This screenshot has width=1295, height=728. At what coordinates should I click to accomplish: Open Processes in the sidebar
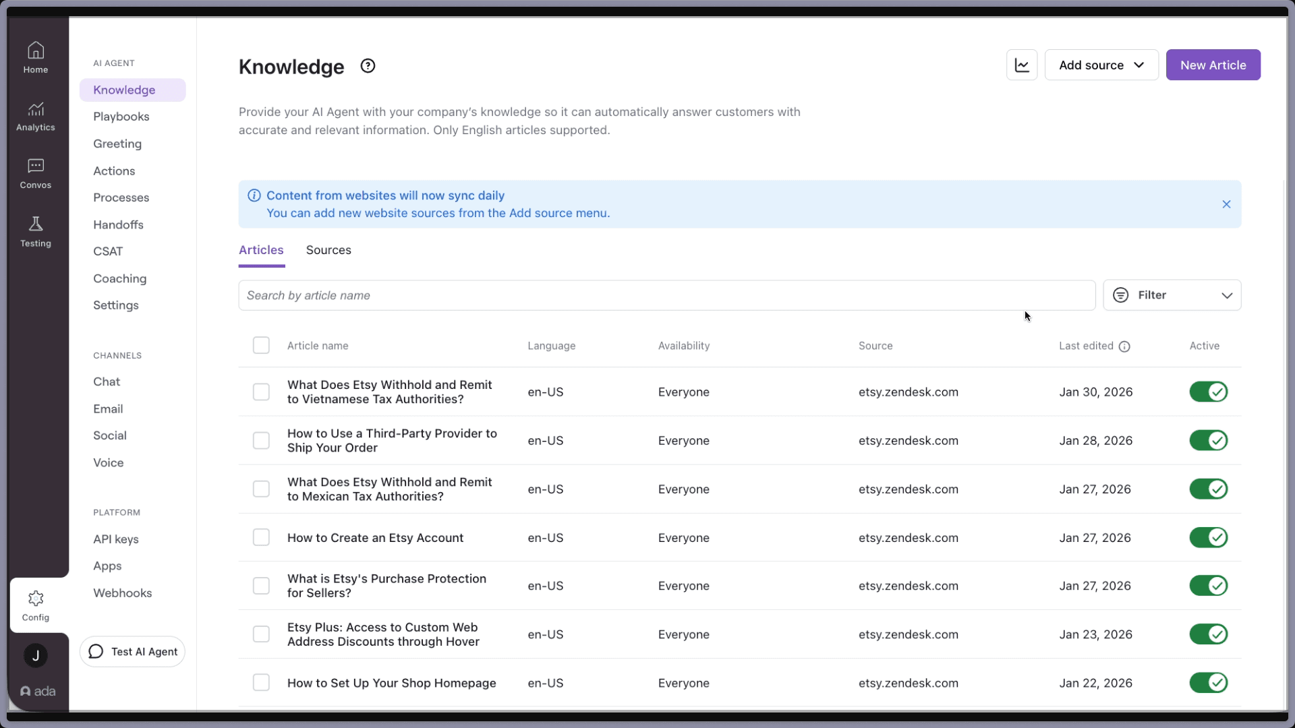point(121,198)
